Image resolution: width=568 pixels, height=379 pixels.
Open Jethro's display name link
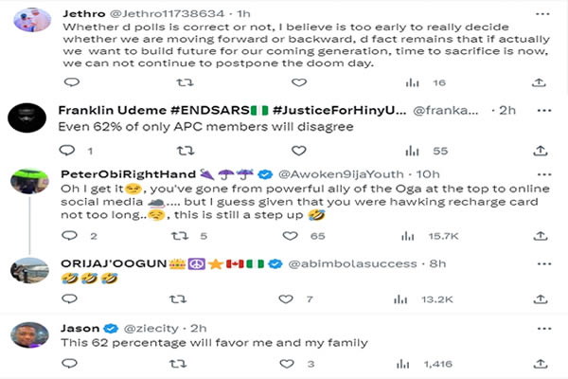tap(84, 14)
